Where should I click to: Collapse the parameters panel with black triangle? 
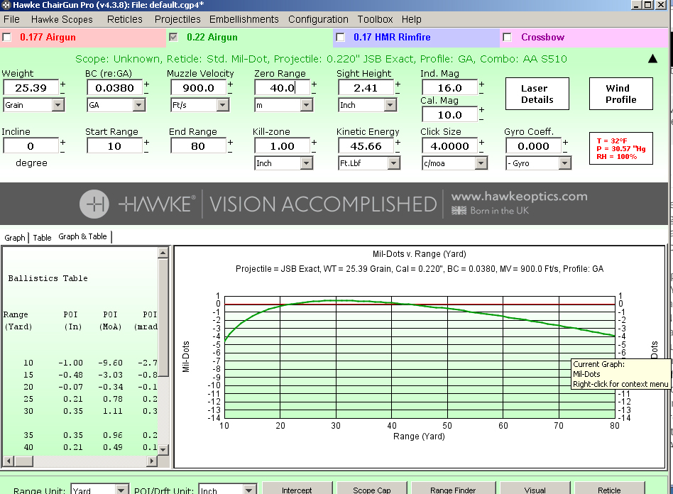coord(652,59)
